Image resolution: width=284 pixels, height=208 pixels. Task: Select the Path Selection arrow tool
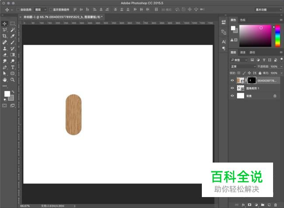4,73
